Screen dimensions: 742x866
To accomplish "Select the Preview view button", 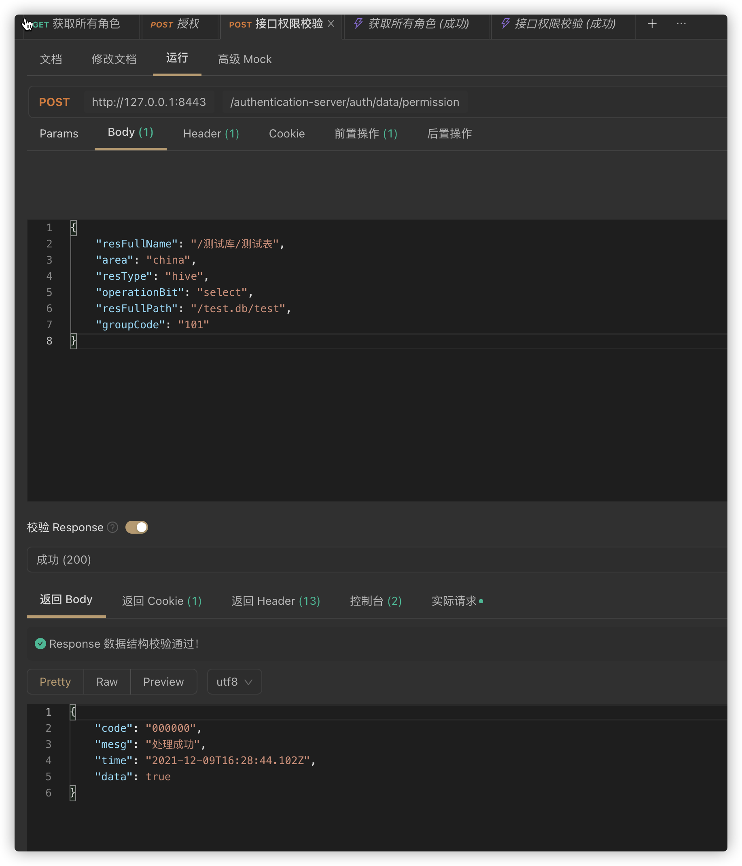I will 163,682.
